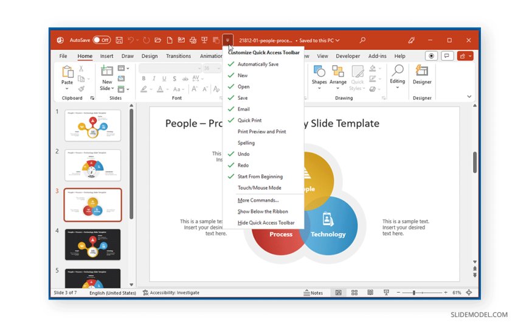Open the Design ribbon tab
Viewport: 529px width, 328px height.
150,56
